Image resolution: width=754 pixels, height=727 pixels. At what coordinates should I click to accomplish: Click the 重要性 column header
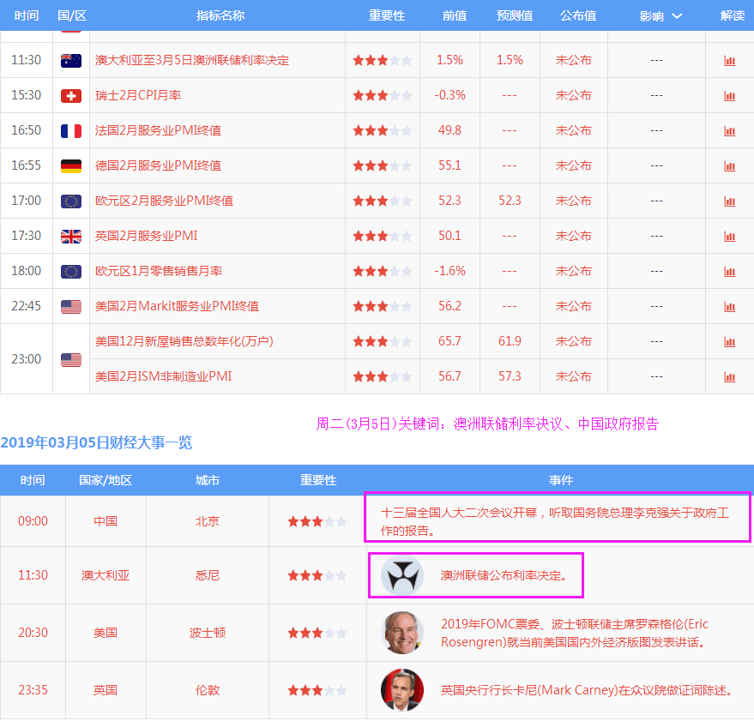[386, 16]
